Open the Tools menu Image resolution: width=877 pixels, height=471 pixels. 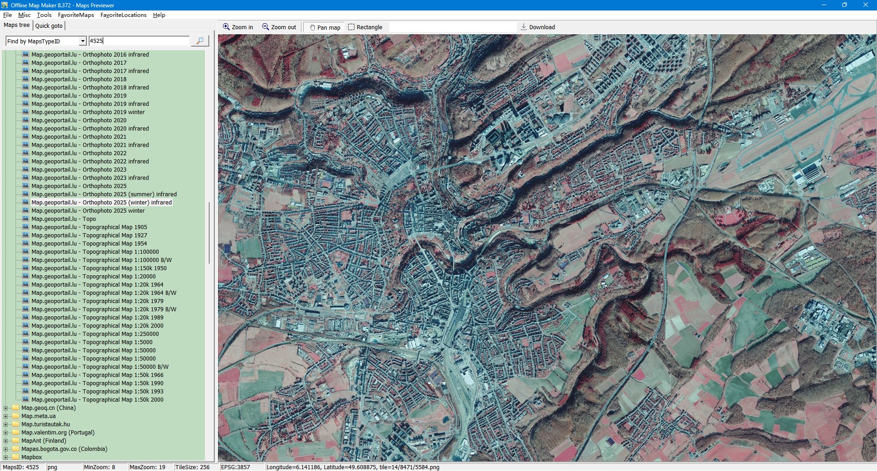pyautogui.click(x=44, y=15)
